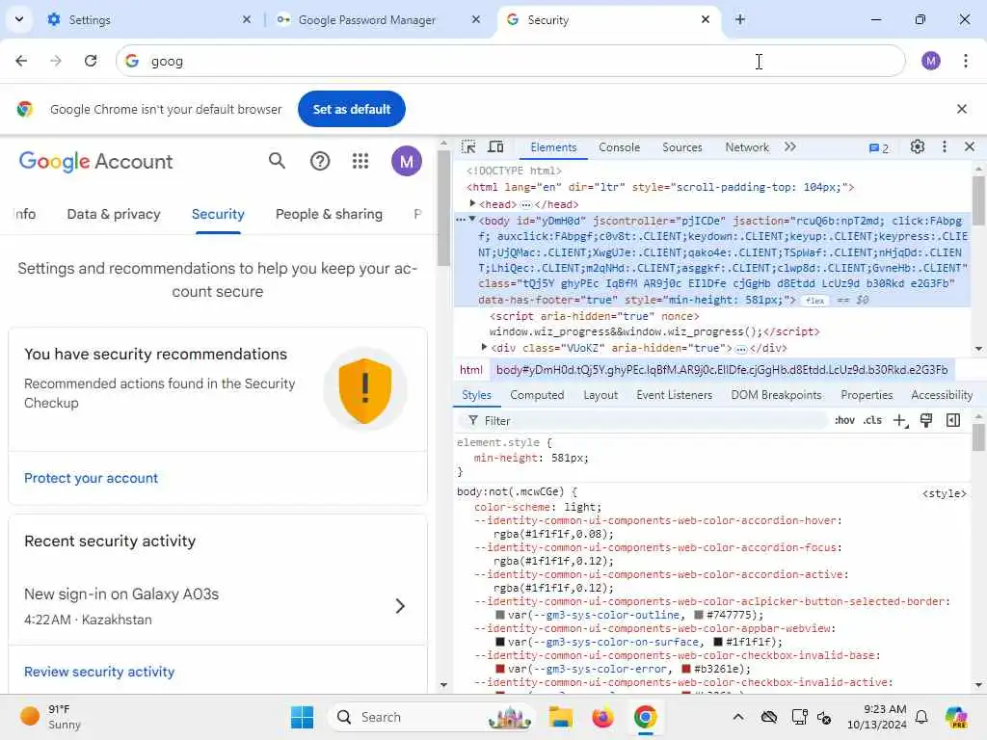The image size is (987, 740).
Task: Open the Layout pane tab
Action: pos(600,395)
